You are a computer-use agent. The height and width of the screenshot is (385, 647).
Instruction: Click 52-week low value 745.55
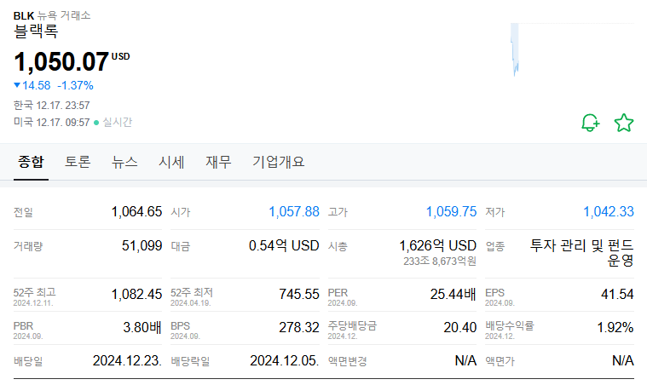pyautogui.click(x=299, y=295)
